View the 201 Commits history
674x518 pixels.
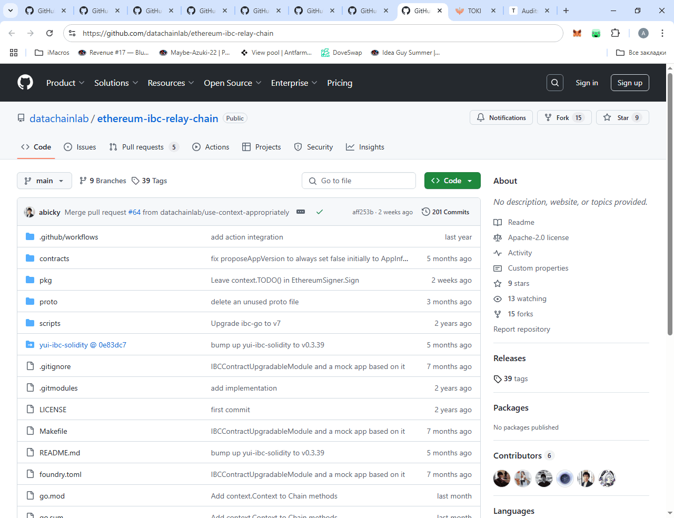[x=445, y=212]
